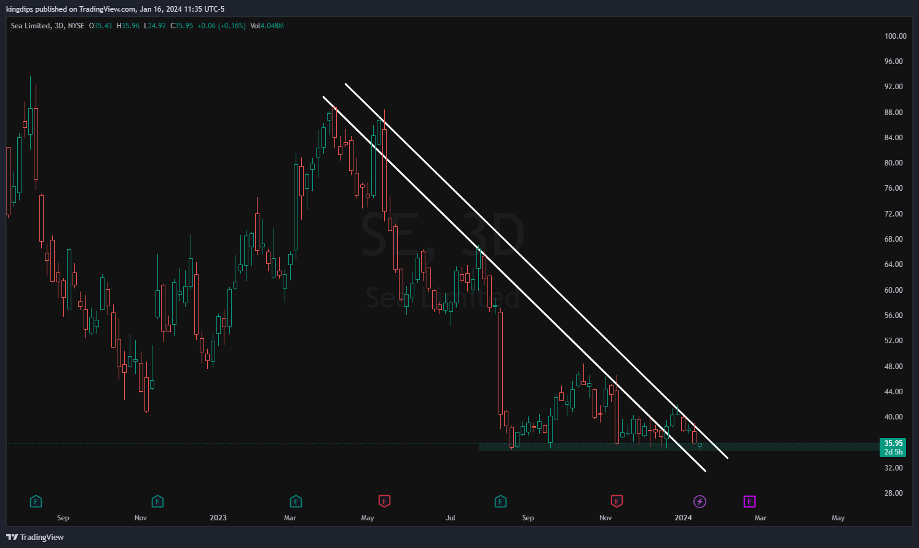The image size is (919, 548).
Task: Click the 88.00 price axis label
Action: click(893, 113)
